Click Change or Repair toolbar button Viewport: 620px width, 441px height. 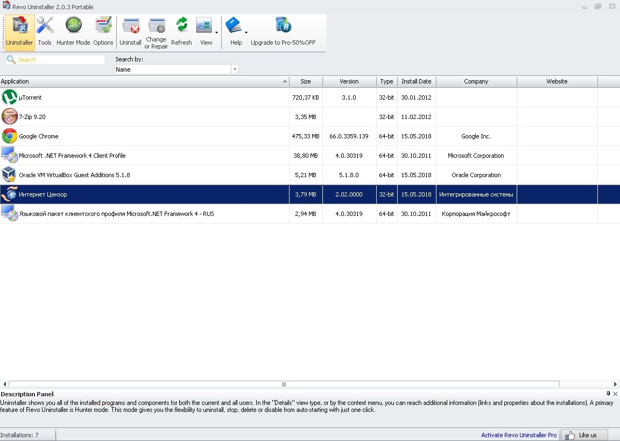(x=156, y=32)
